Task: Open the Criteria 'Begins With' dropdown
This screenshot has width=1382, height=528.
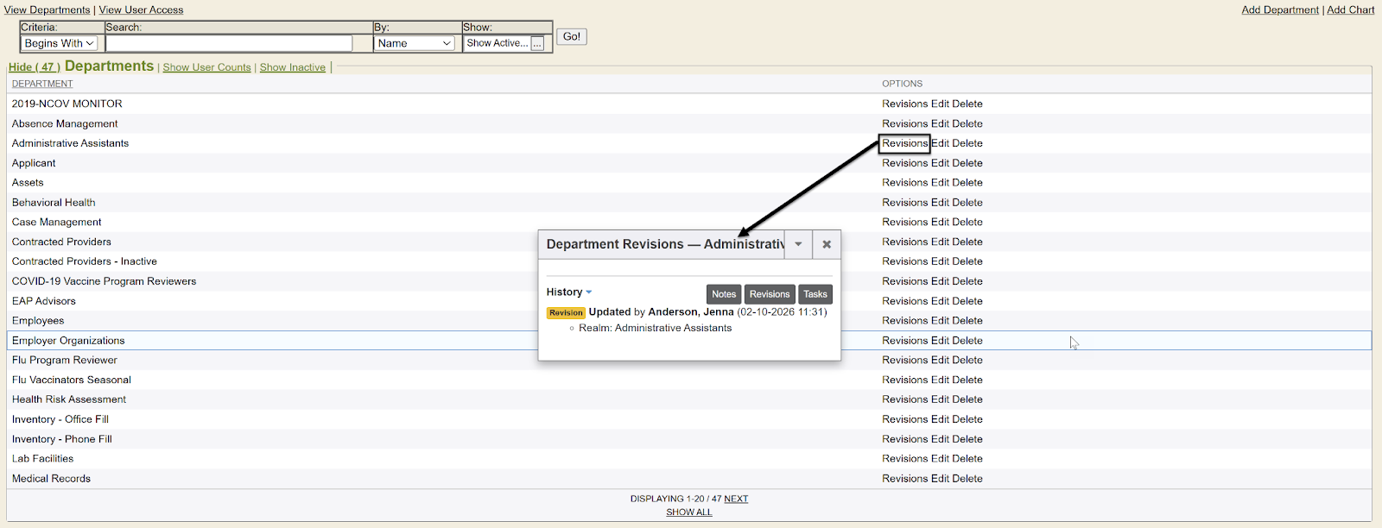Action: [59, 43]
